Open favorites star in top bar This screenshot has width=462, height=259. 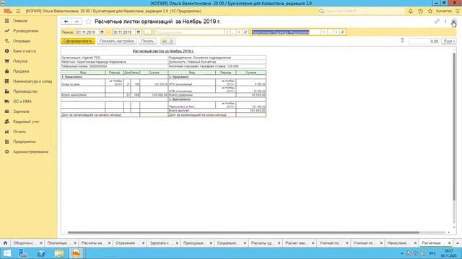(430, 12)
